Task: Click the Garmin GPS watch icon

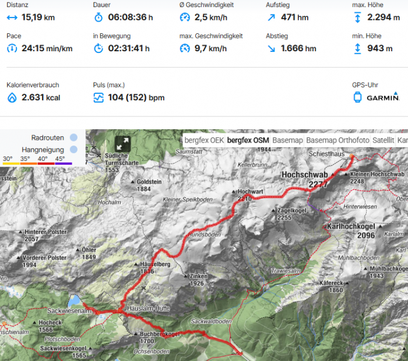Action: click(x=357, y=97)
